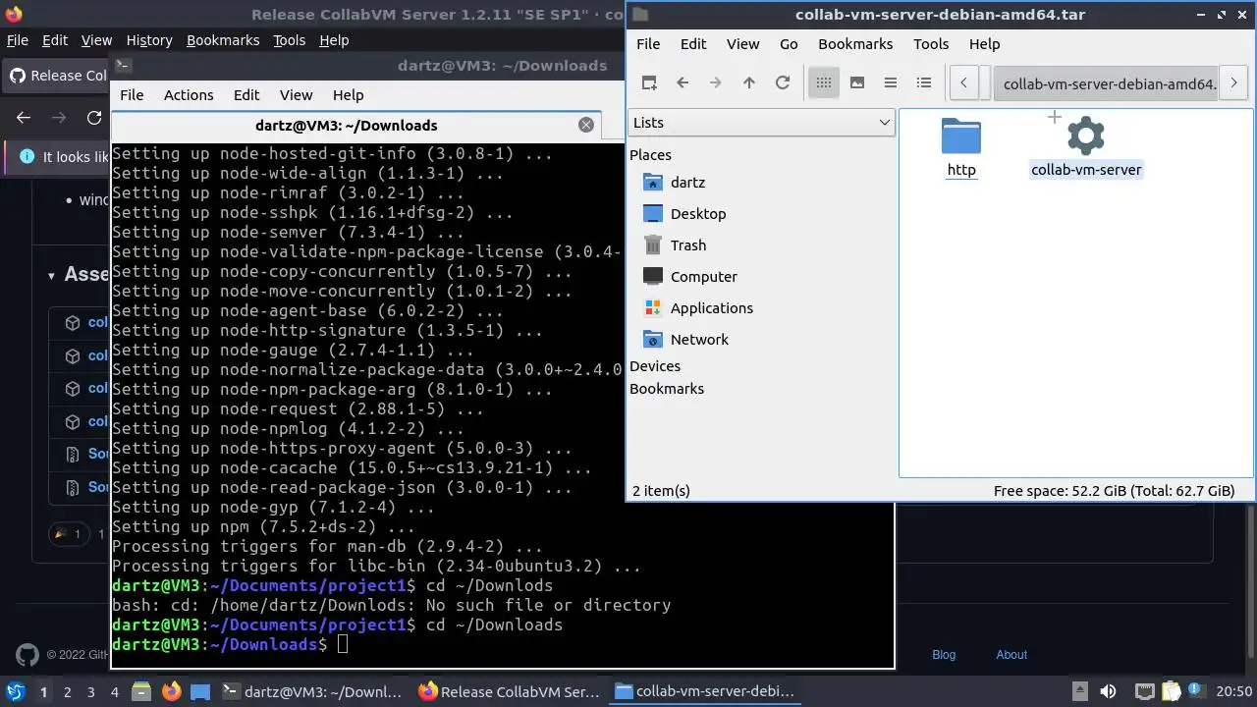Open Trash in Places sidebar
The image size is (1257, 707).
pos(687,245)
